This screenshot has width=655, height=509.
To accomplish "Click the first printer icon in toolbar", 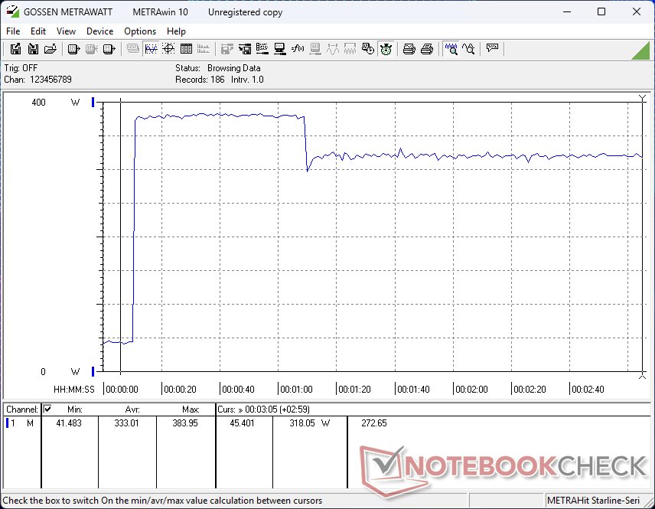I will [x=409, y=49].
